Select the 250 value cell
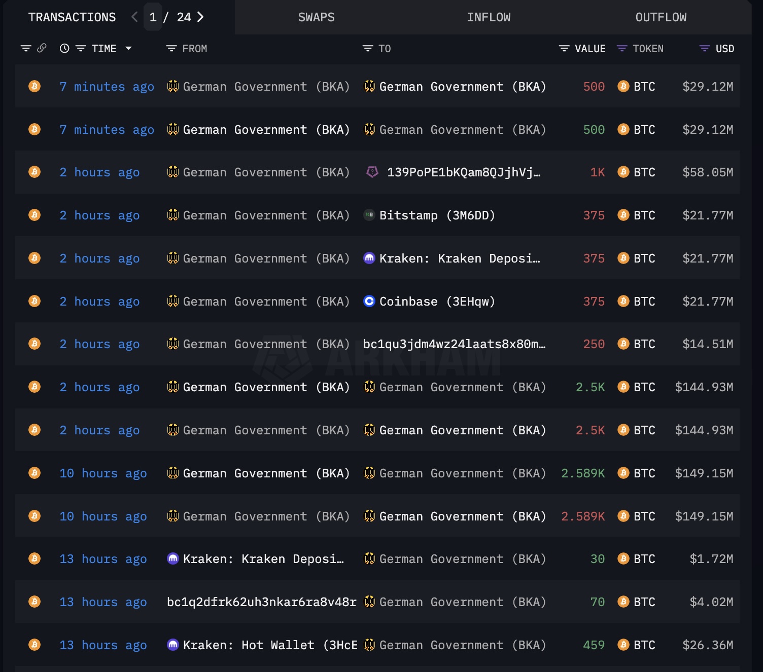 click(x=594, y=344)
